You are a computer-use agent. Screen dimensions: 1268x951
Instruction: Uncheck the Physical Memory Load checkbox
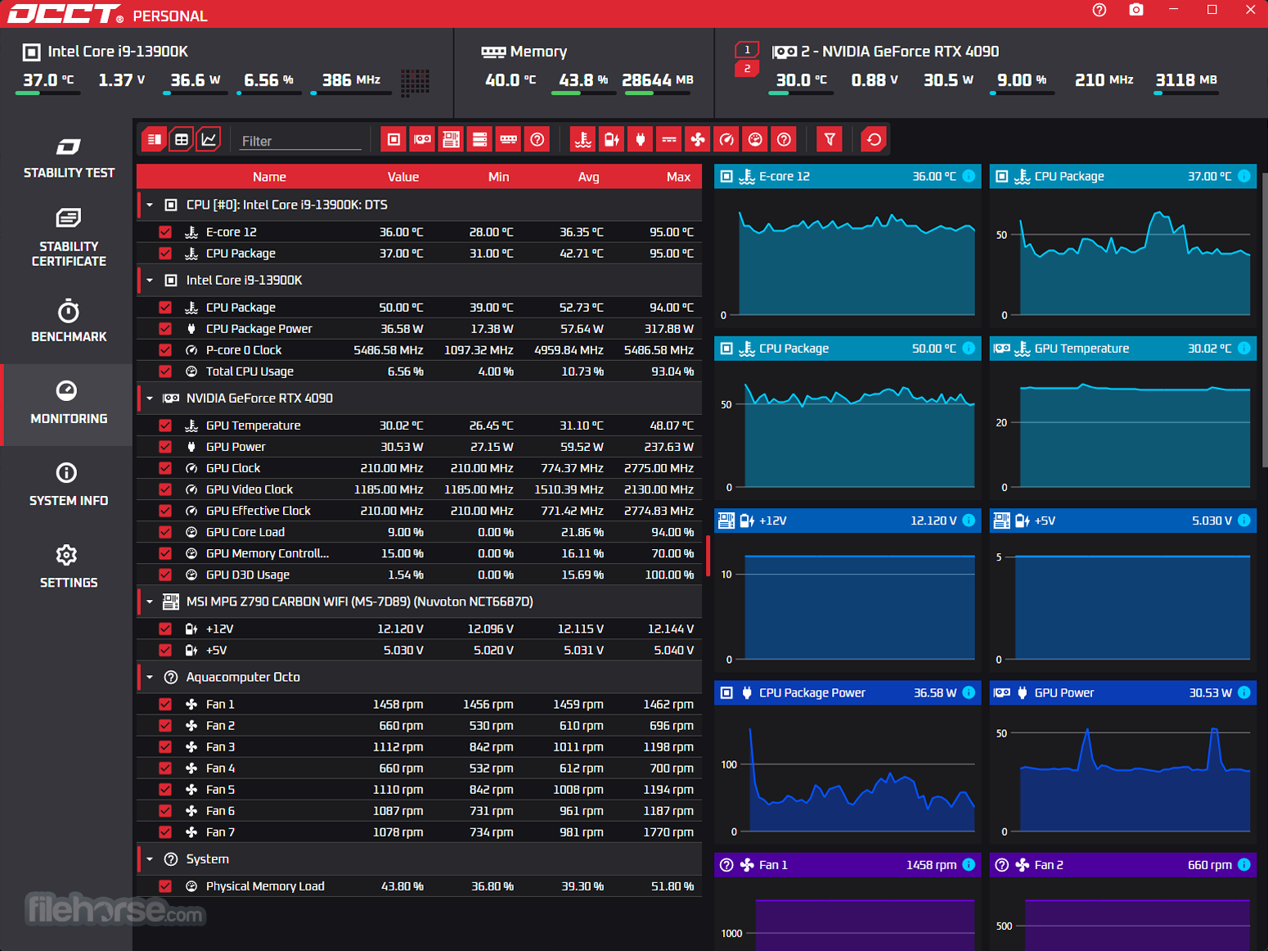tap(165, 886)
